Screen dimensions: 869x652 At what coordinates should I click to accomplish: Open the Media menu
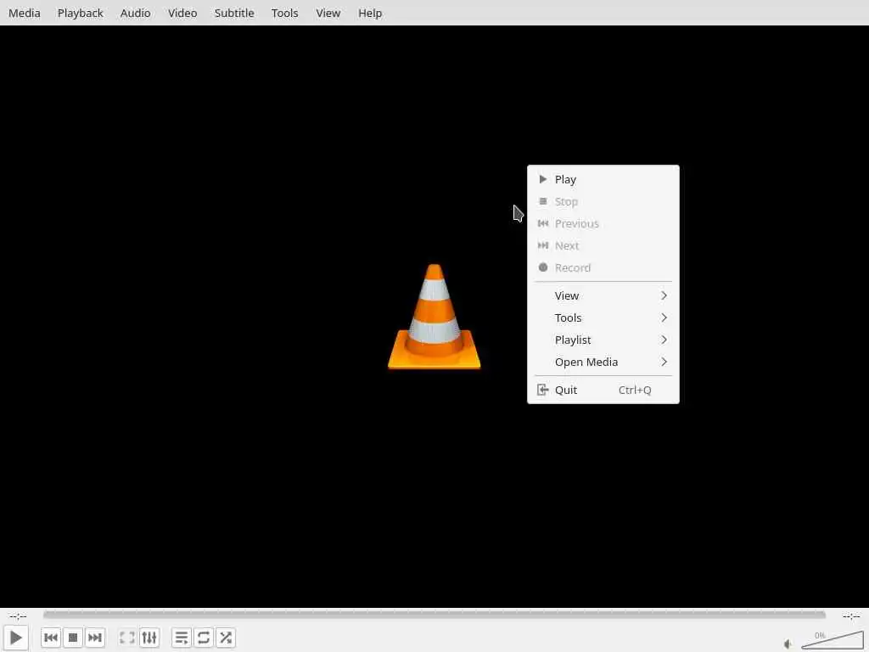[x=25, y=13]
